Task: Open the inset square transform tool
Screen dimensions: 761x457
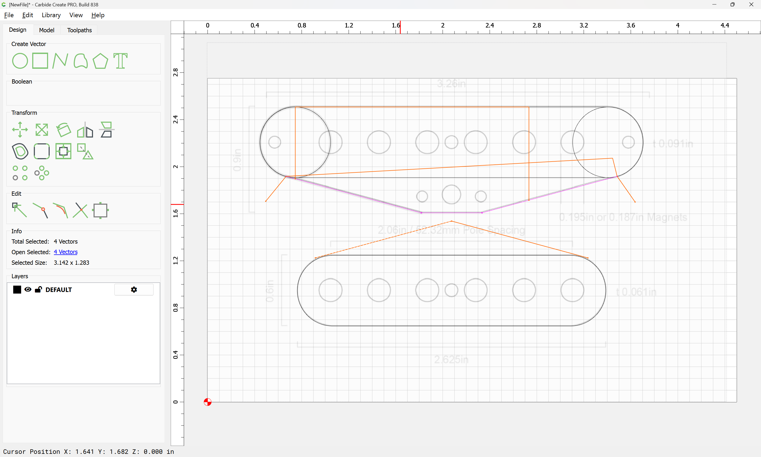Action: click(63, 151)
